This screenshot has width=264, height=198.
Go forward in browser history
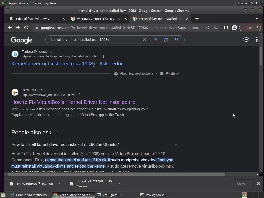click(18, 28)
